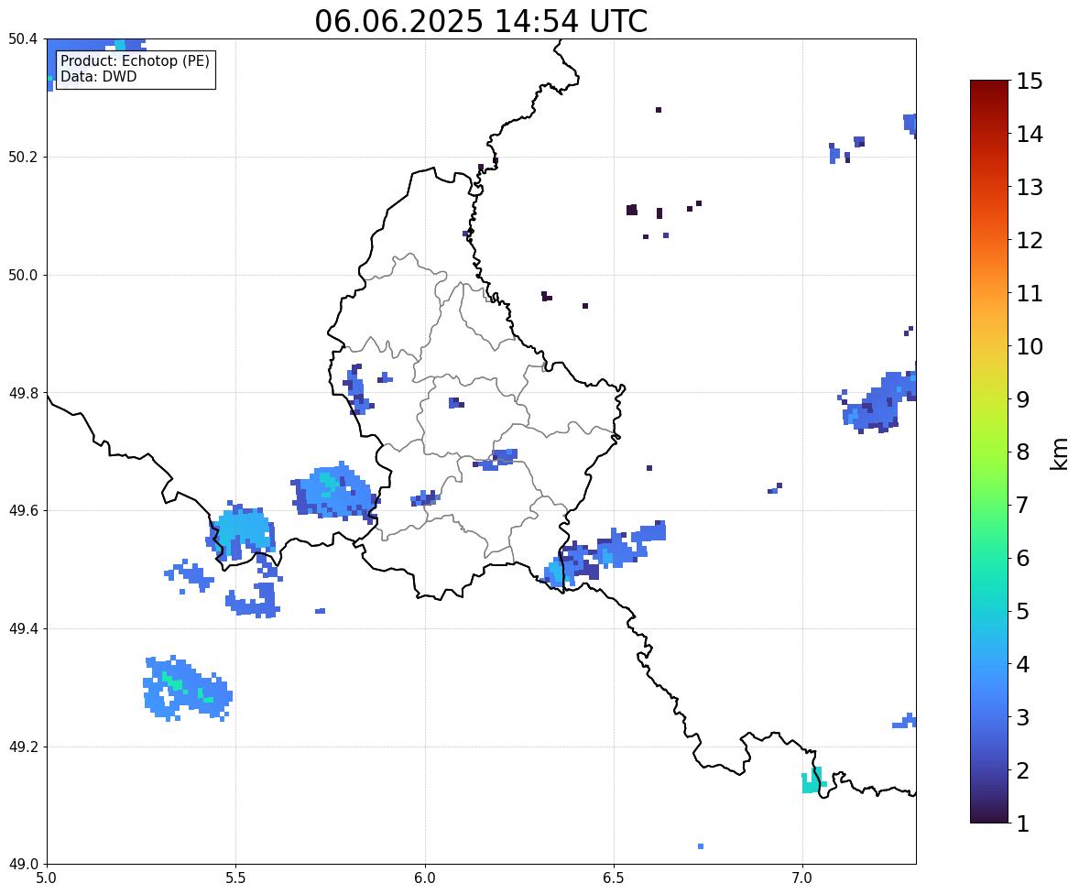Click latitude axis label '49.6'
1079x894 pixels.
tap(23, 510)
